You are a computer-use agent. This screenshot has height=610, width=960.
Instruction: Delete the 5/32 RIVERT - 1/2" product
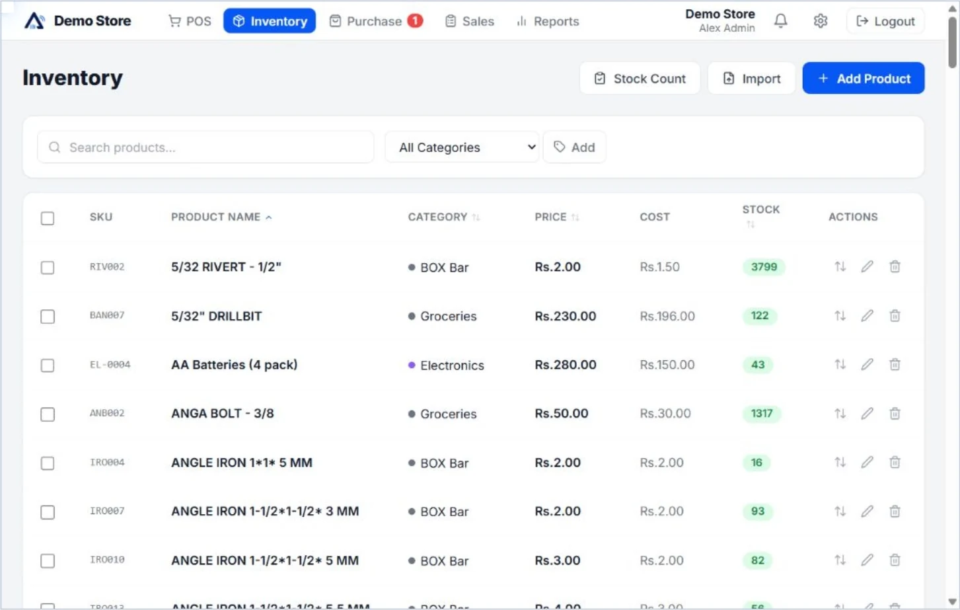coord(895,267)
